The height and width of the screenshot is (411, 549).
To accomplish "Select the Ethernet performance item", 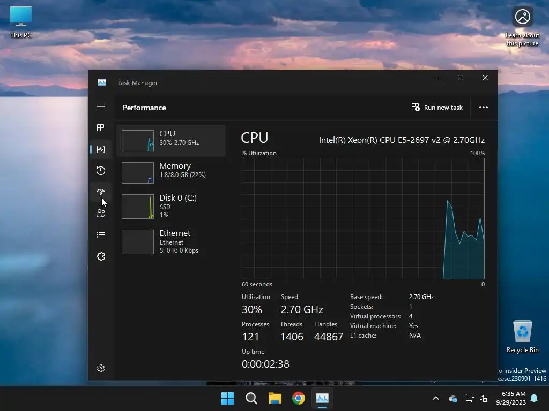I will click(171, 241).
